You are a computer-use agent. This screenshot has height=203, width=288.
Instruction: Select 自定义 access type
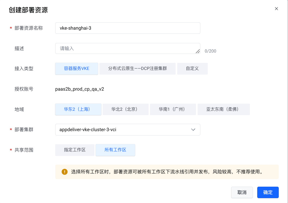(192, 69)
